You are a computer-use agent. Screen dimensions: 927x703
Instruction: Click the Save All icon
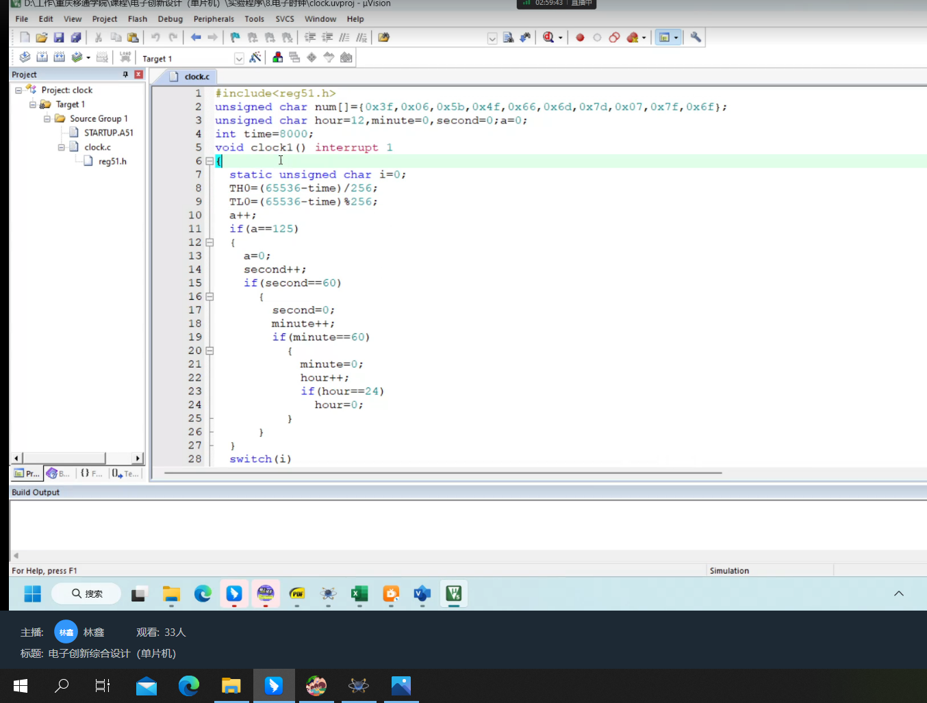coord(76,38)
